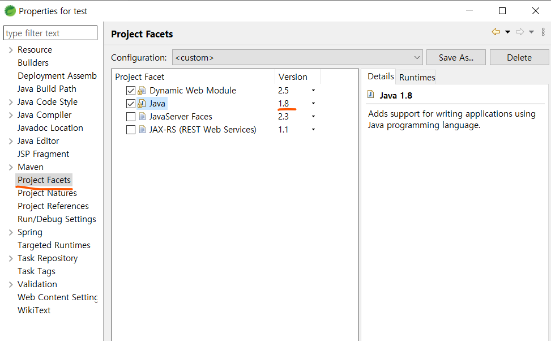Select the Dynamic Web Module row label
551x341 pixels.
[193, 91]
